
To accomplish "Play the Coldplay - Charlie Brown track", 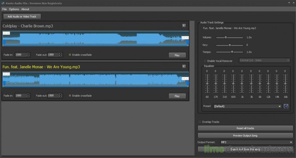I will click(177, 55).
